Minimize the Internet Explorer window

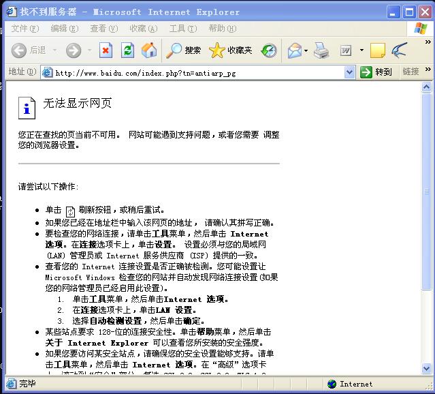[393, 12]
